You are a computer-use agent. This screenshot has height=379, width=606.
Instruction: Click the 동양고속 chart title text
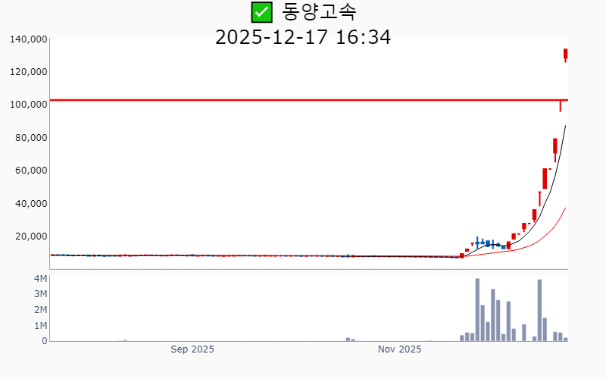(319, 12)
